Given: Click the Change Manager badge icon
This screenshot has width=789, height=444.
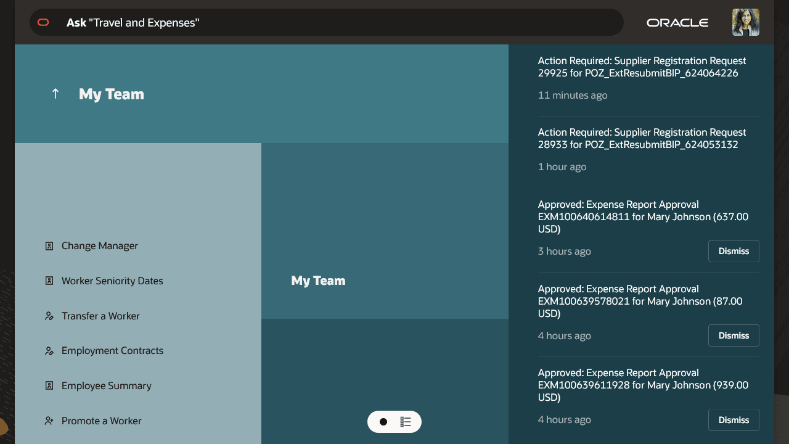Looking at the screenshot, I should pyautogui.click(x=49, y=245).
